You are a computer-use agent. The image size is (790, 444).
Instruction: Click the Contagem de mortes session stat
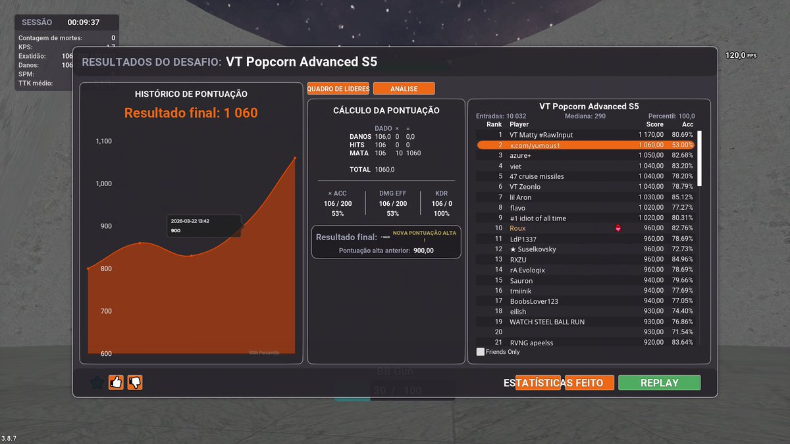pyautogui.click(x=66, y=38)
